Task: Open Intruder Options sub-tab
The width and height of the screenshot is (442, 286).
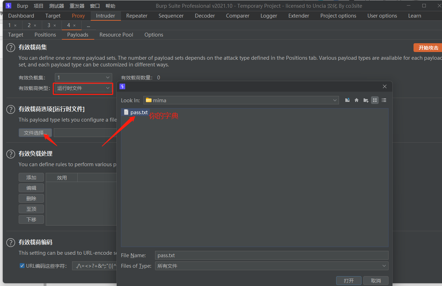Action: (x=154, y=35)
